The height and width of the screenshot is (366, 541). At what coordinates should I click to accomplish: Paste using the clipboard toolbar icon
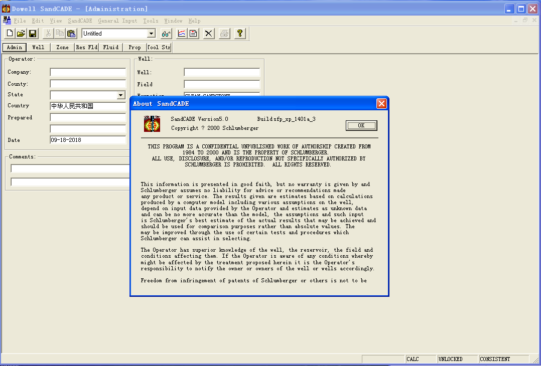click(71, 34)
